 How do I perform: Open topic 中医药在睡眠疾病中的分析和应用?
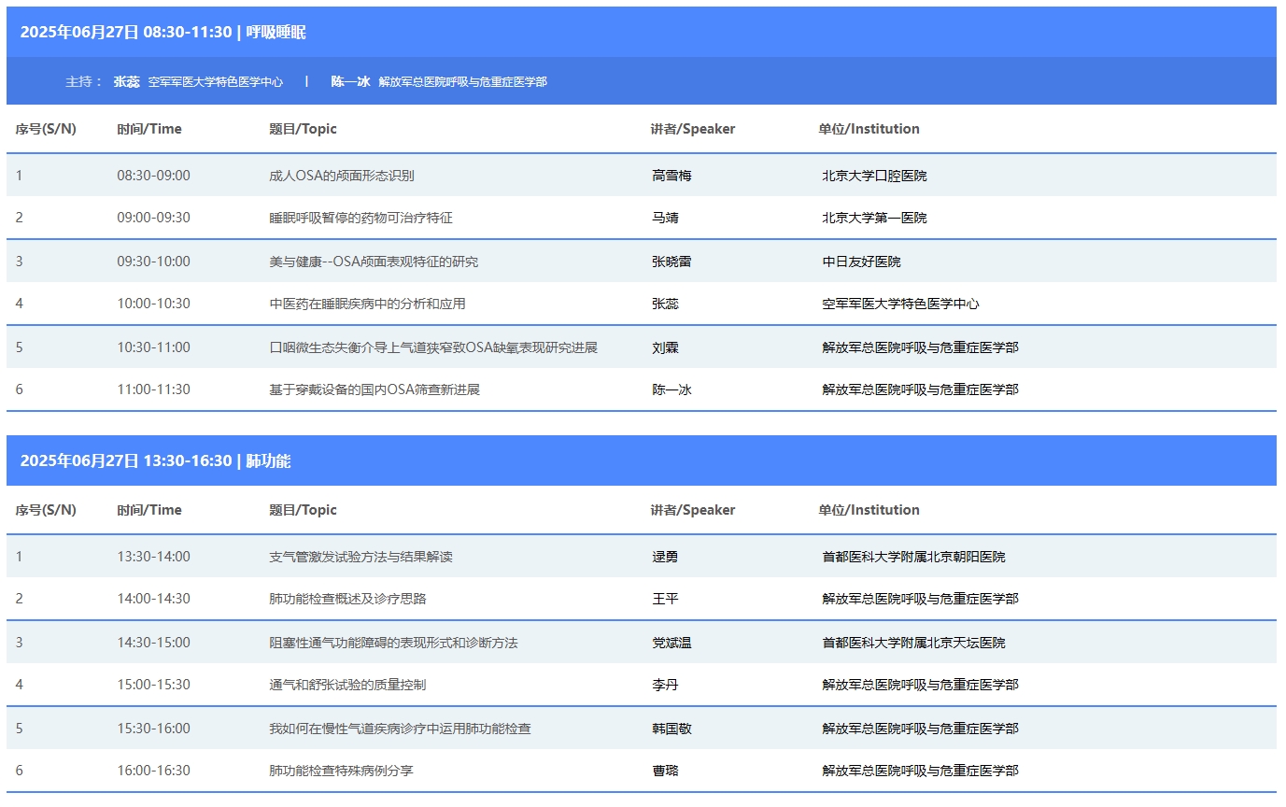pyautogui.click(x=367, y=304)
